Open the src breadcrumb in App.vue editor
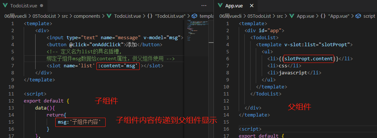The image size is (377, 138). tap(280, 16)
